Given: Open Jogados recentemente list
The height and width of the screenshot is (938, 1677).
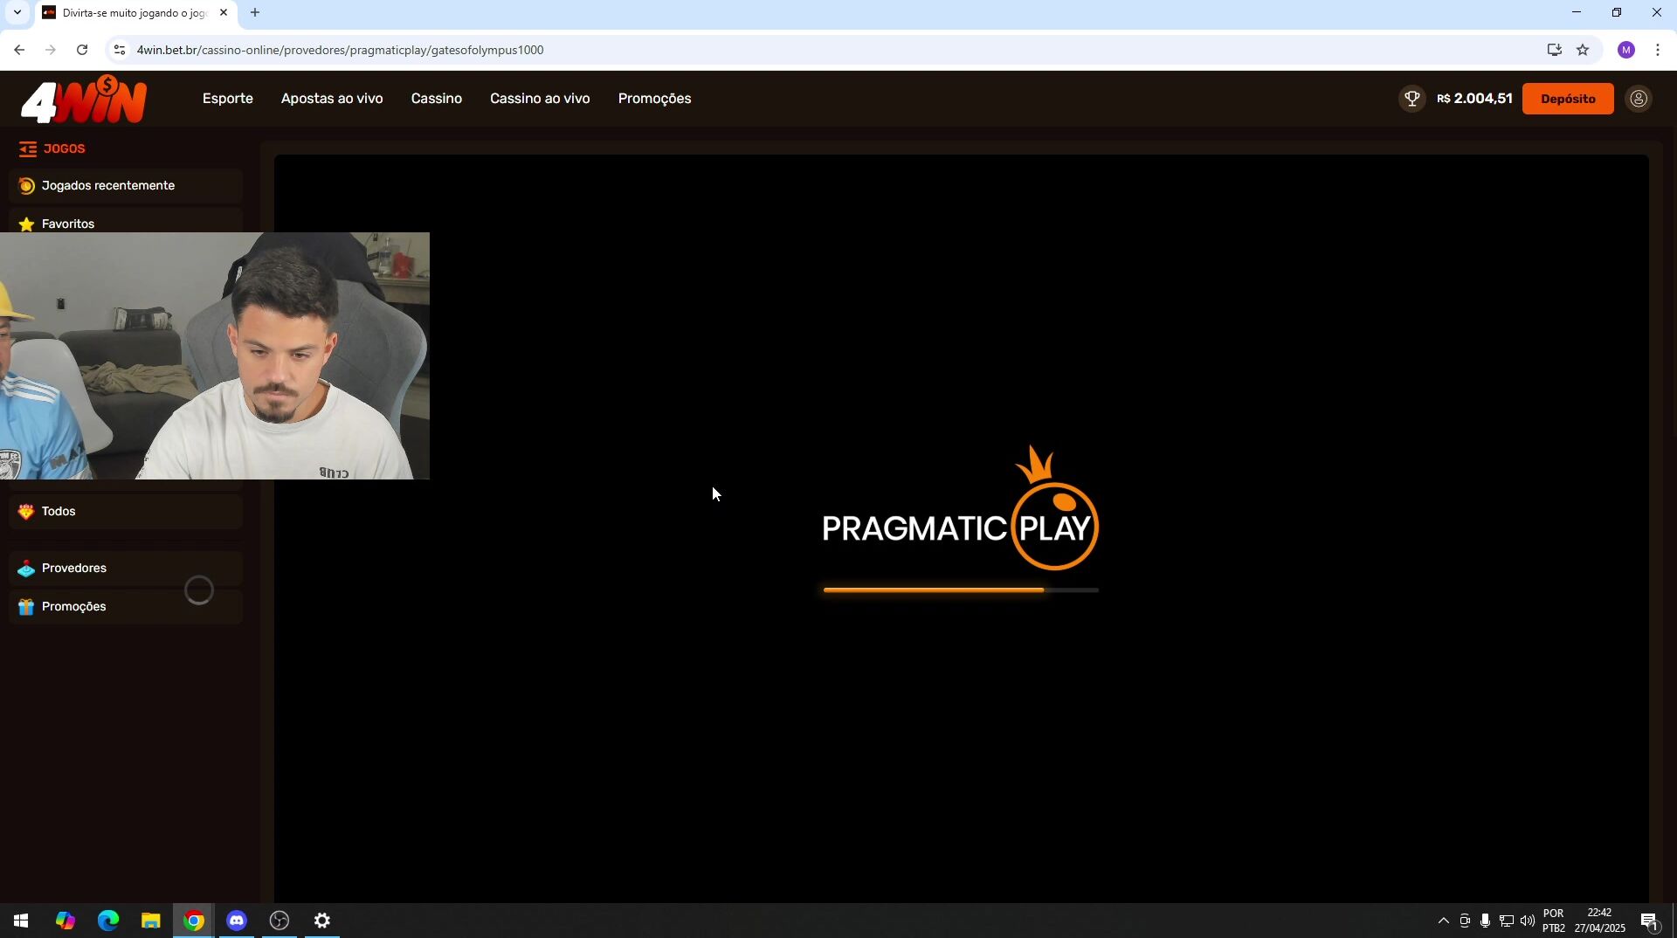Looking at the screenshot, I should (x=126, y=186).
